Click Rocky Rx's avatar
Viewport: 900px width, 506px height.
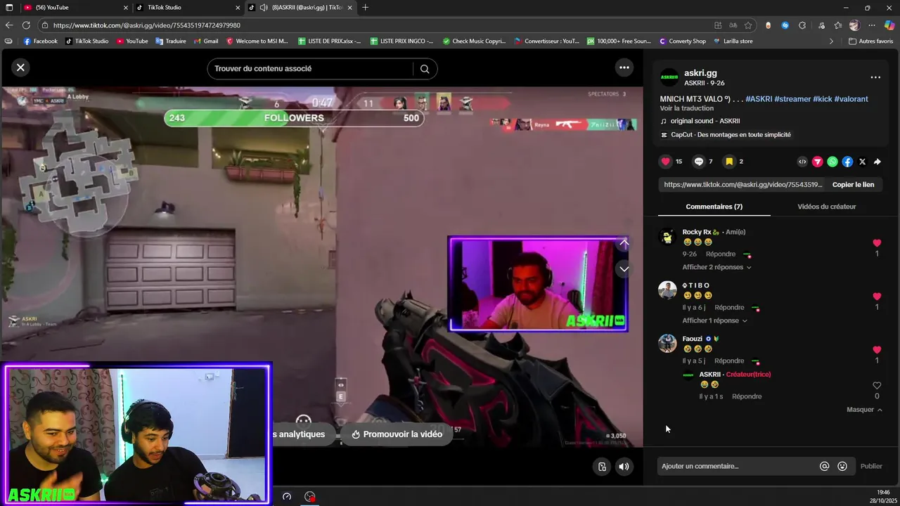point(667,237)
